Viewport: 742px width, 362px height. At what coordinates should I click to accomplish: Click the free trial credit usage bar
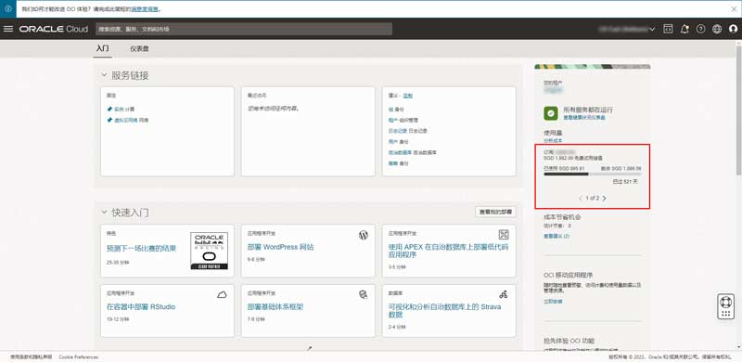pos(593,175)
